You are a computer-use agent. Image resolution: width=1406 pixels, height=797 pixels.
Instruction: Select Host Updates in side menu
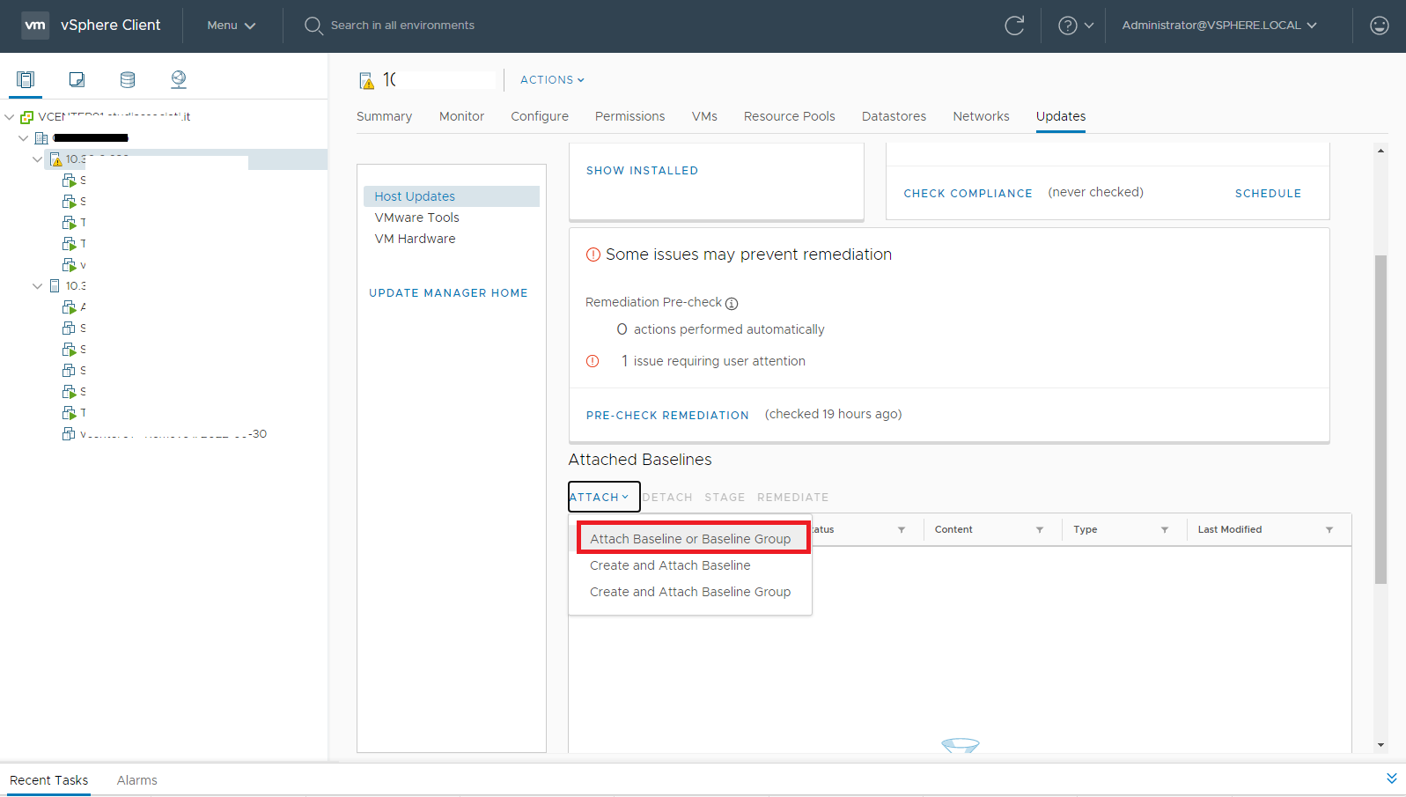[x=451, y=196]
